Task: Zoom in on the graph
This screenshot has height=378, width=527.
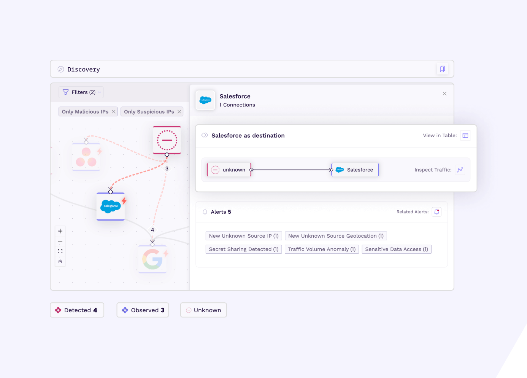Action: 60,231
